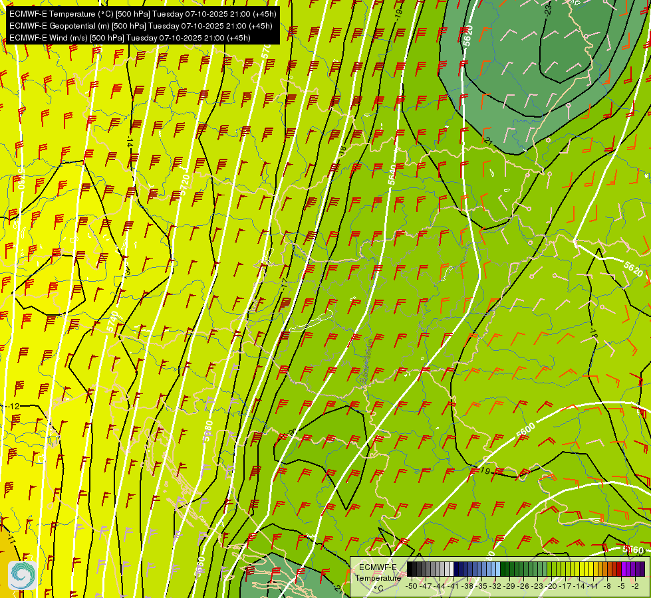This screenshot has width=651, height=598.
Task: Click the ECMWF-E Geopotential title line
Action: (x=141, y=26)
